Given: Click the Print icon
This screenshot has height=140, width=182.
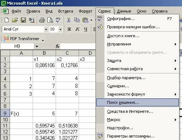Looking at the screenshot, I should [x=42, y=20].
